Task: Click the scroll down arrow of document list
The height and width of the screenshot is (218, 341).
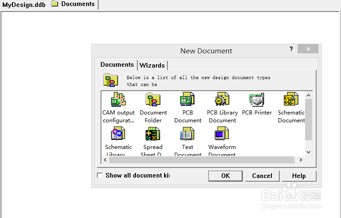Action: pyautogui.click(x=308, y=152)
